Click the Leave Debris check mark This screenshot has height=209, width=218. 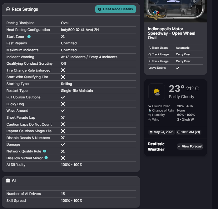177,68
